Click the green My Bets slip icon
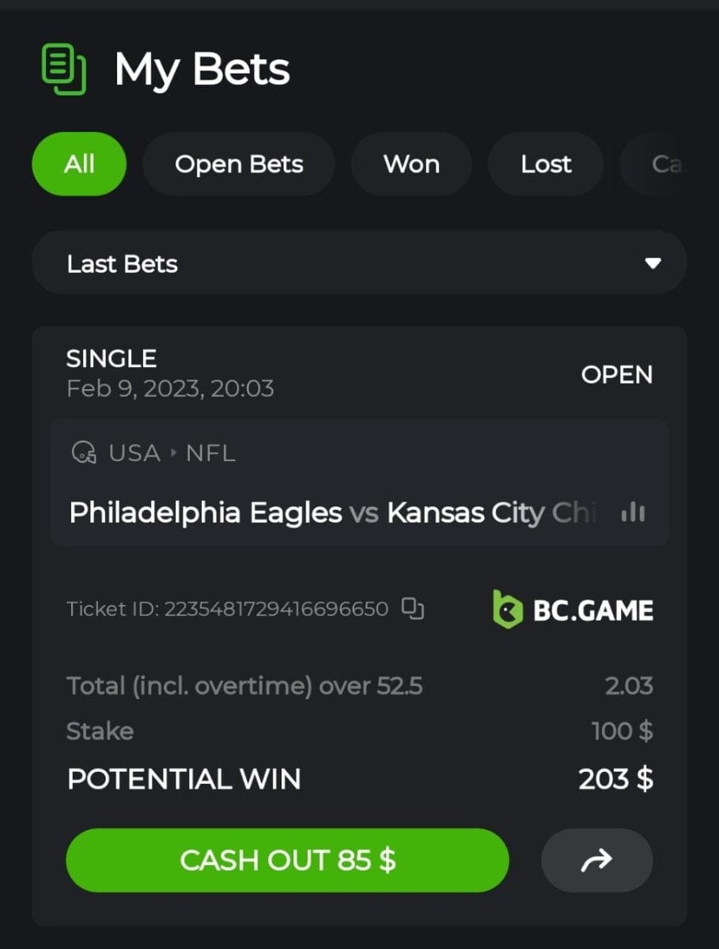This screenshot has height=949, width=719. (x=63, y=70)
